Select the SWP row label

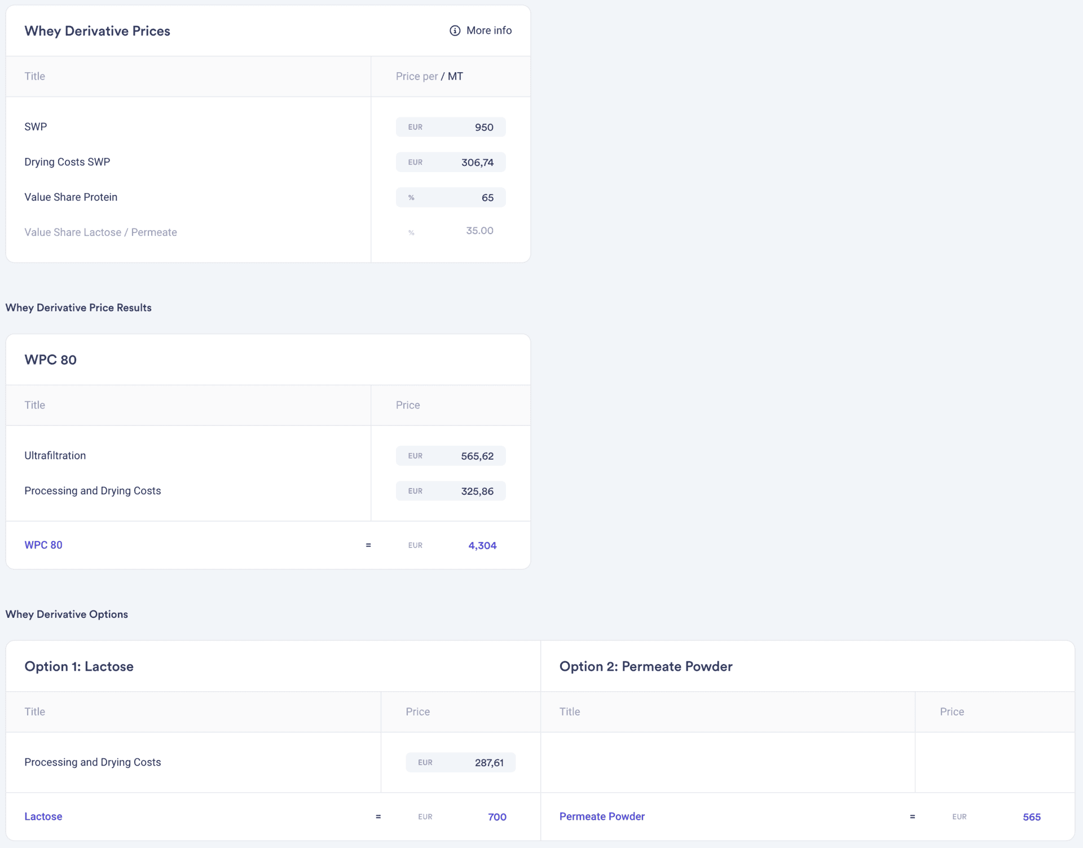(x=36, y=127)
